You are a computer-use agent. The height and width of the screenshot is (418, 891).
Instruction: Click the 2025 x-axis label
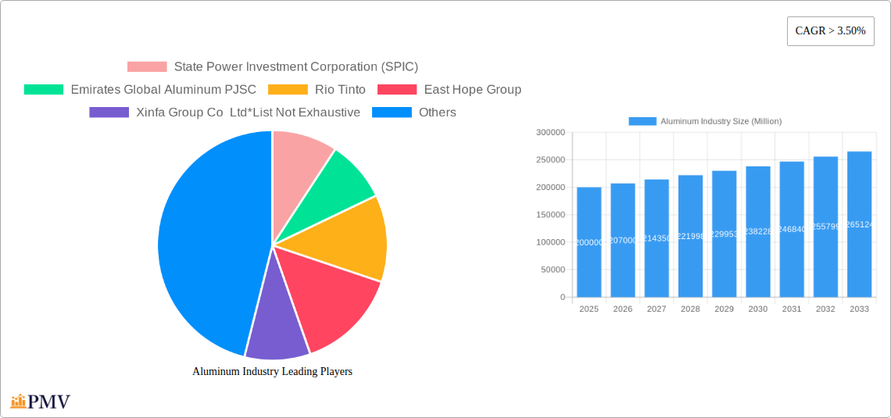tap(589, 309)
